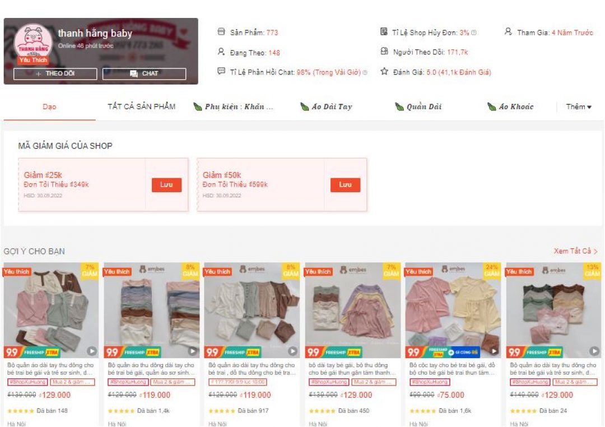Save the Giảm ₫25k voucher with Lưu
The height and width of the screenshot is (427, 605).
click(166, 185)
